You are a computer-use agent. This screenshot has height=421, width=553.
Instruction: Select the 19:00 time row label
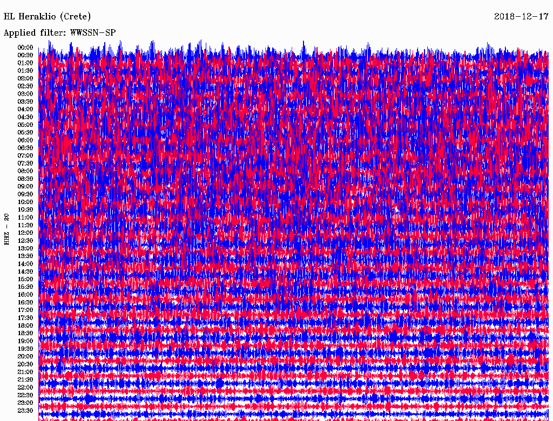25,341
